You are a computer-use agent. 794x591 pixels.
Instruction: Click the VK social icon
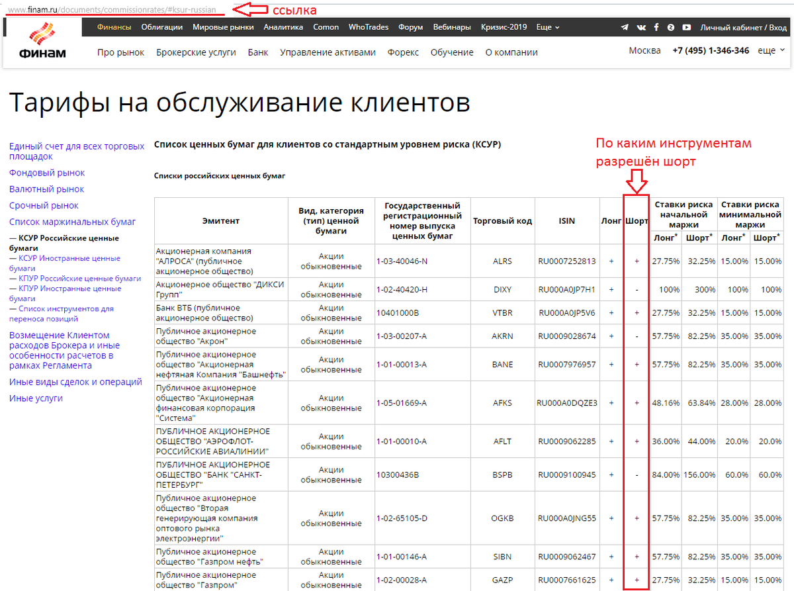[x=640, y=27]
